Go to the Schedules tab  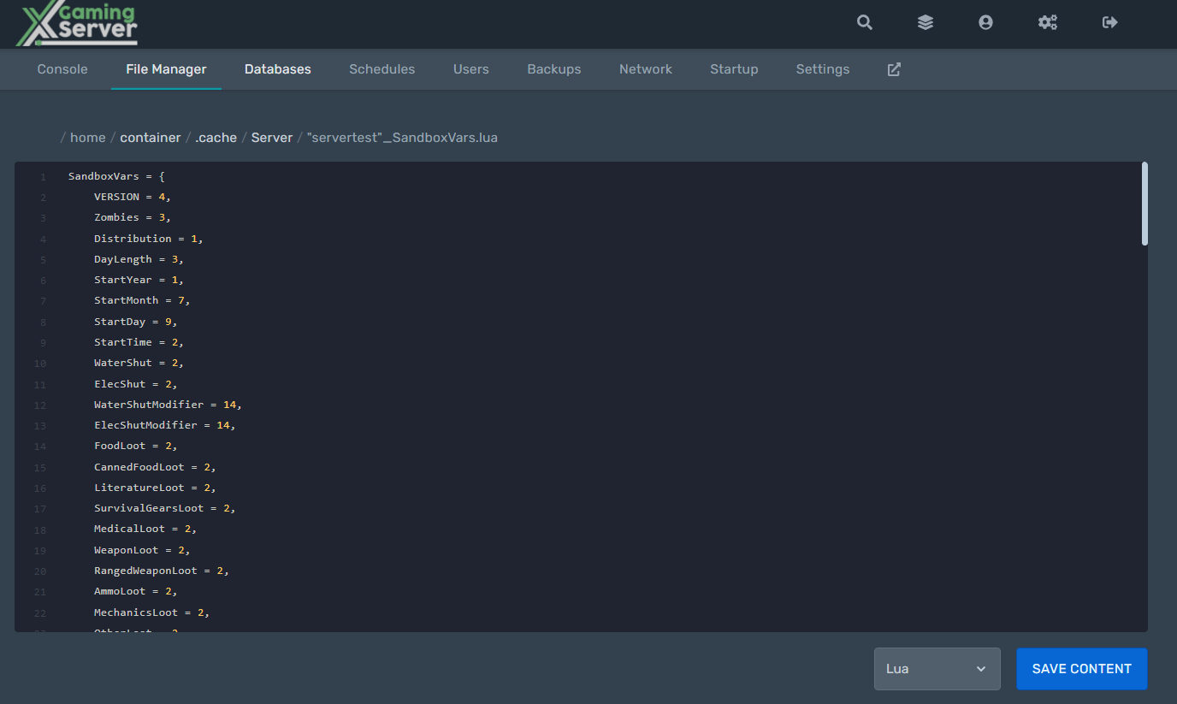(381, 69)
